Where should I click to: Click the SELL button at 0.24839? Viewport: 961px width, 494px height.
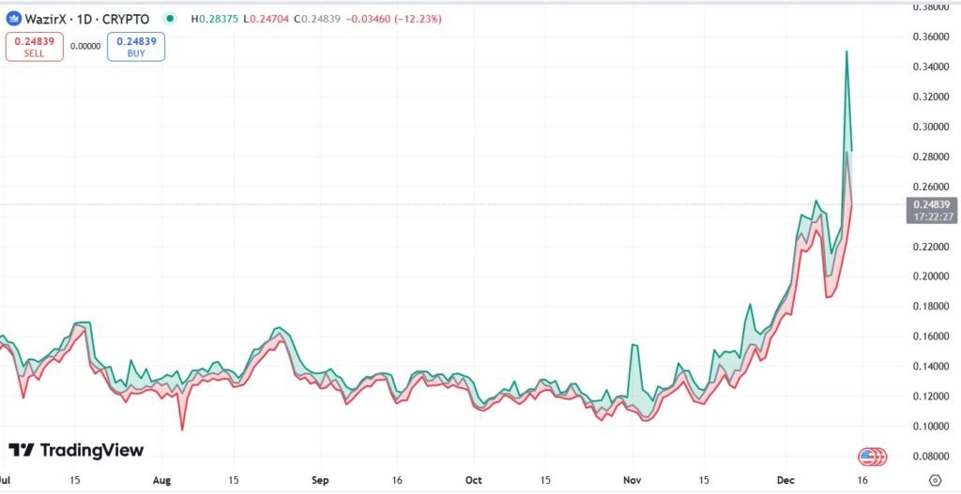[35, 47]
